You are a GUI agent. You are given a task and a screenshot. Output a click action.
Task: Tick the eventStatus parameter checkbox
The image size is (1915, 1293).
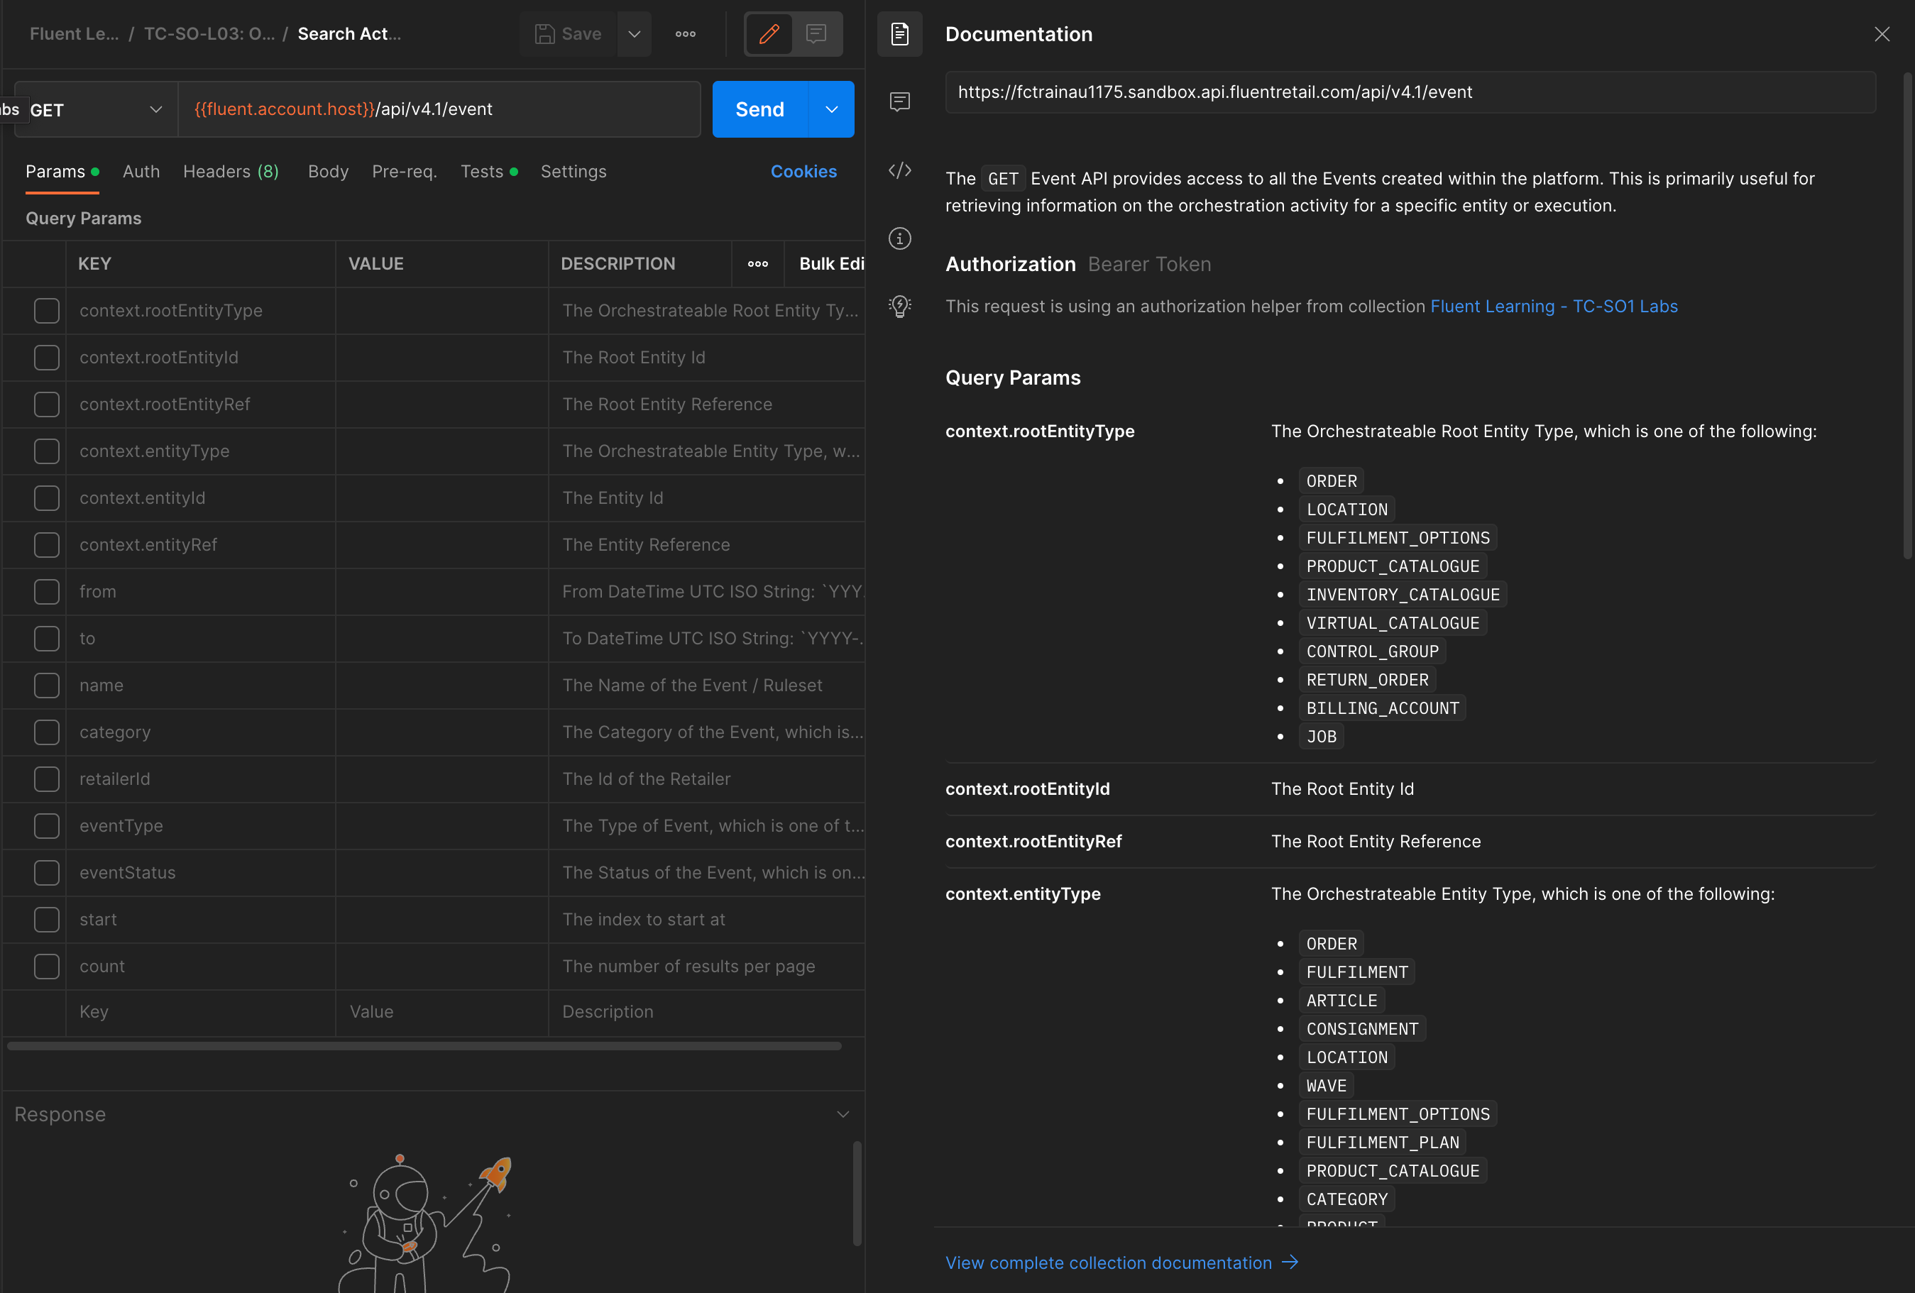pos(46,873)
